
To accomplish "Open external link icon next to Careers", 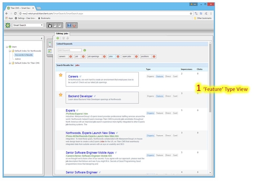I will point(80,77).
